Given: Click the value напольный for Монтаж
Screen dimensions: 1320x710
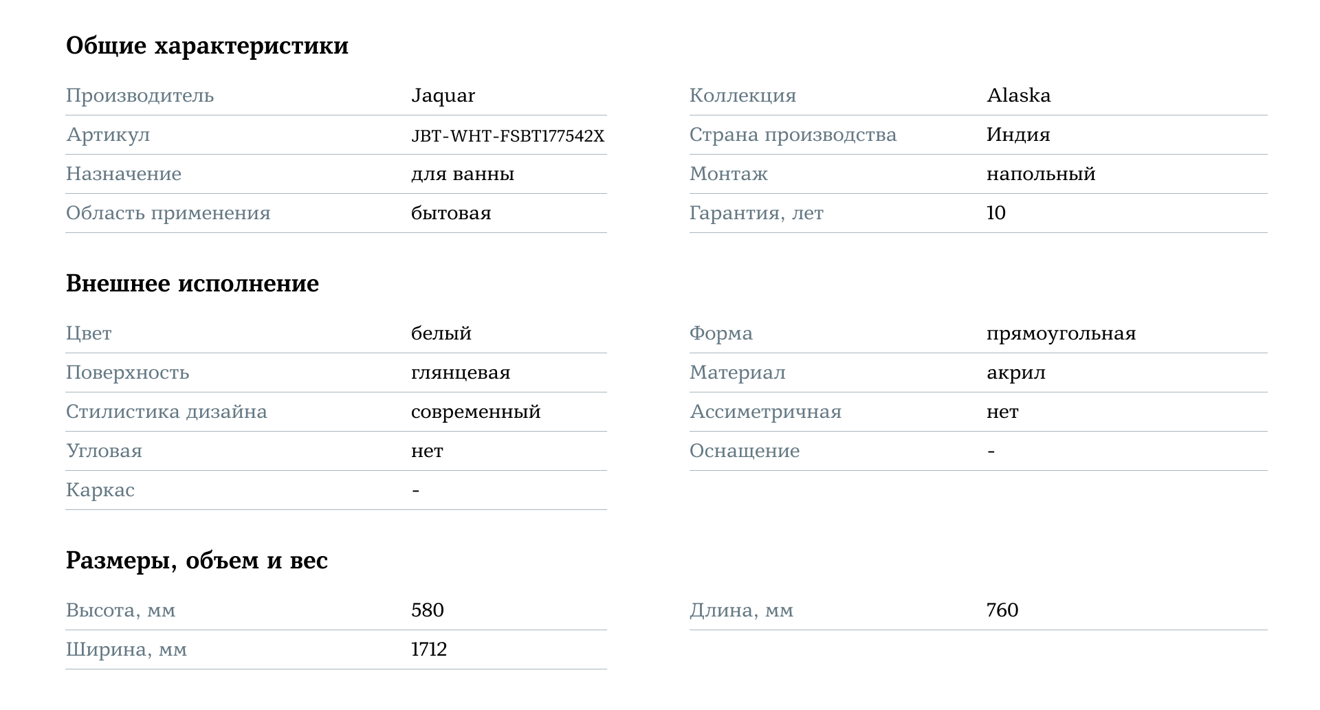Looking at the screenshot, I should (x=1041, y=174).
